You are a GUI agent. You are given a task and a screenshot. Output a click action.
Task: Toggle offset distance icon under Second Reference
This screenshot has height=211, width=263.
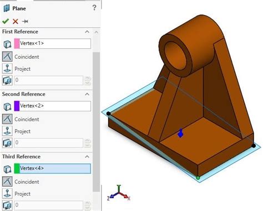tap(7, 143)
